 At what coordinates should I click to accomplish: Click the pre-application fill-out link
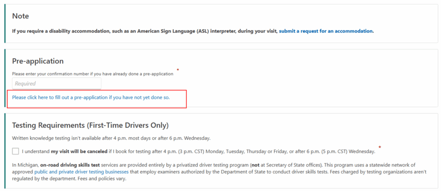[91, 97]
